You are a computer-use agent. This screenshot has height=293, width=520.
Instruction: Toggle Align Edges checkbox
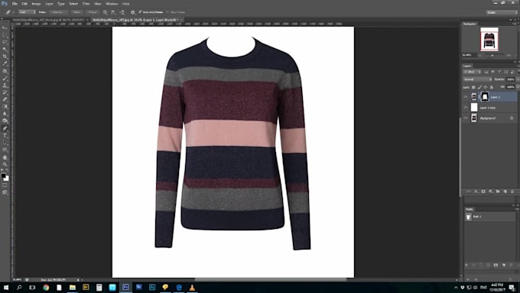pos(167,12)
